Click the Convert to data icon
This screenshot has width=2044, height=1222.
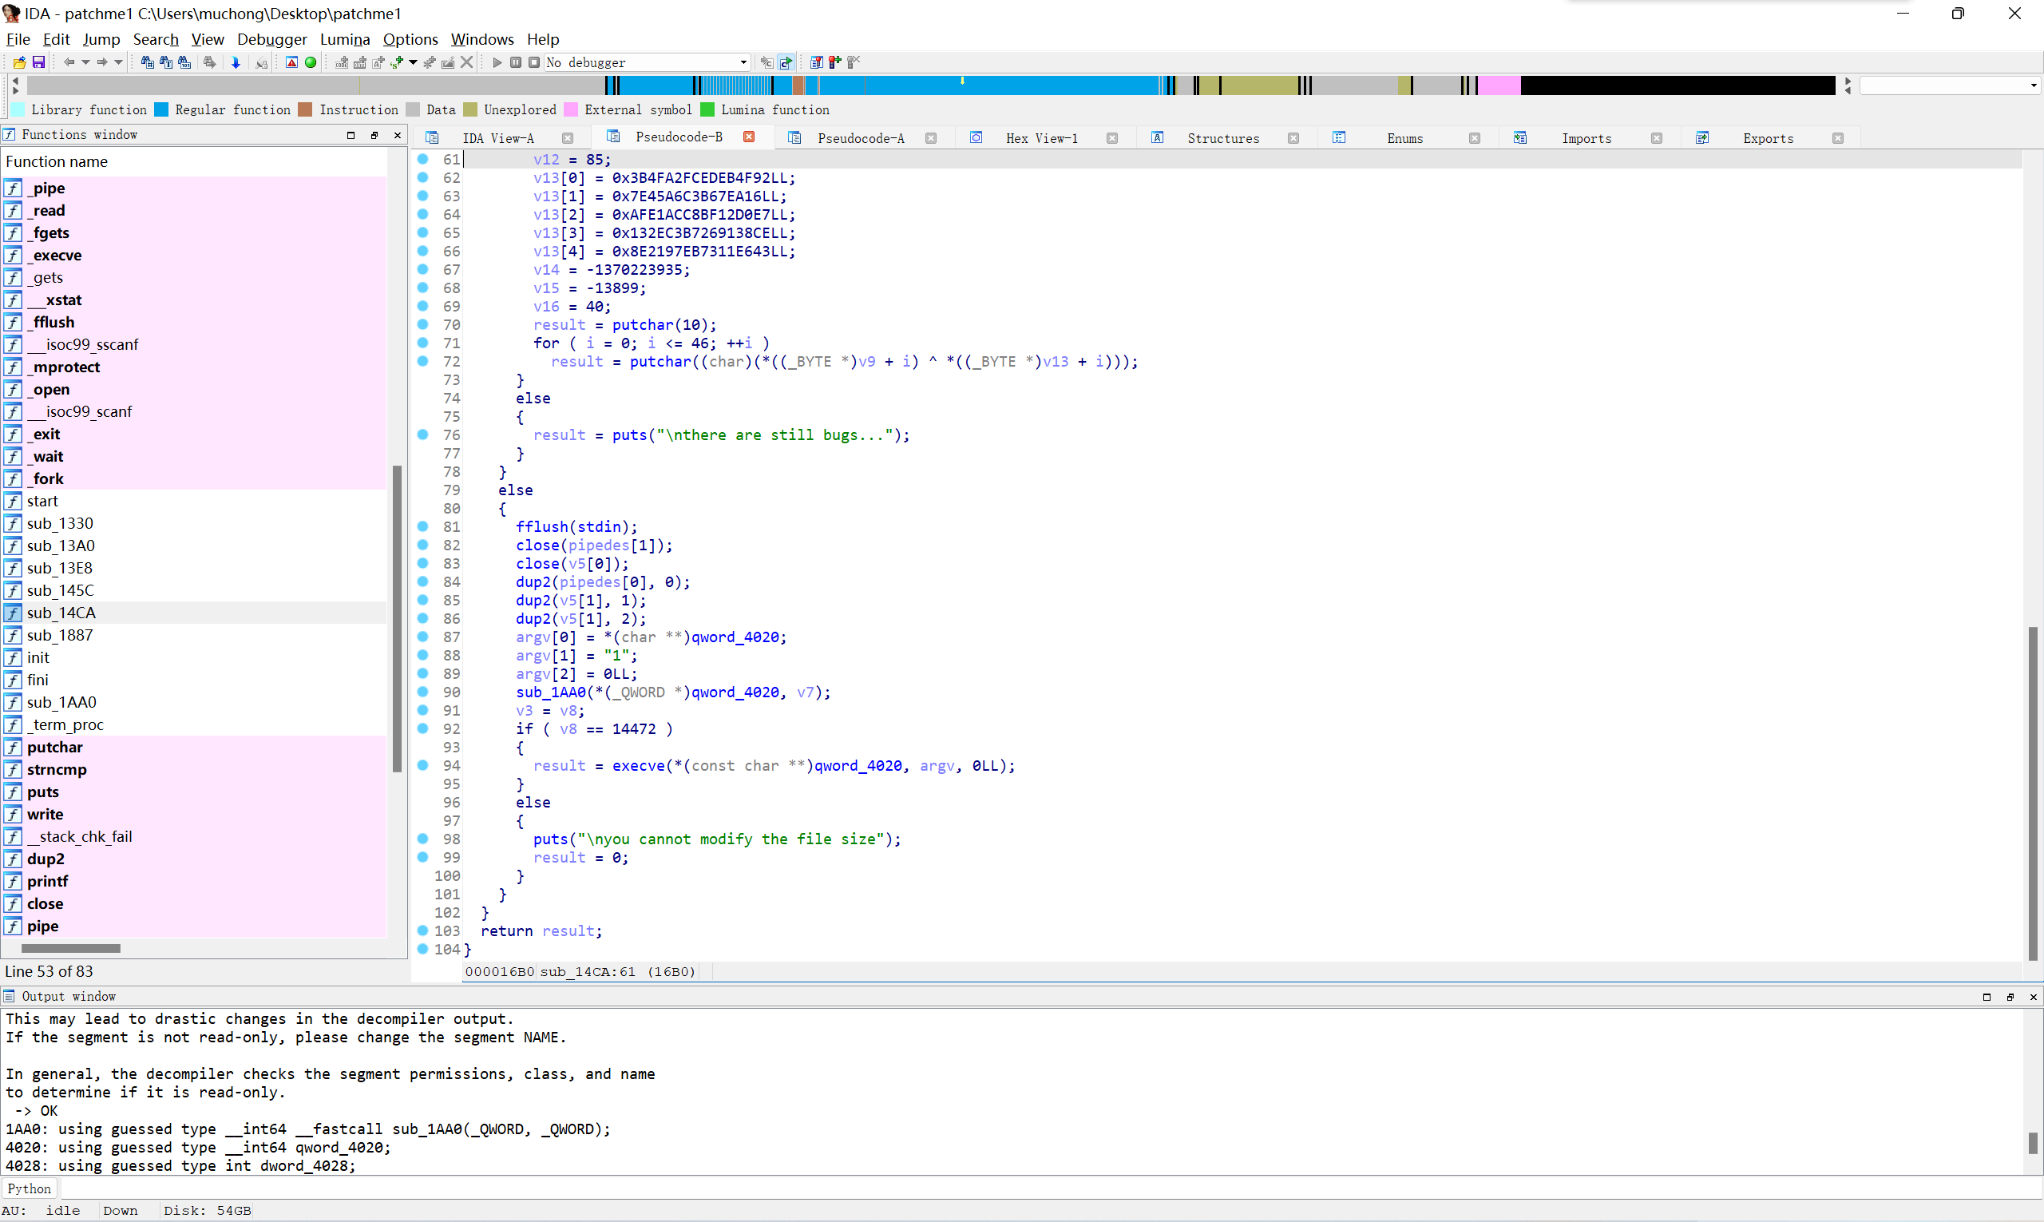coord(360,62)
